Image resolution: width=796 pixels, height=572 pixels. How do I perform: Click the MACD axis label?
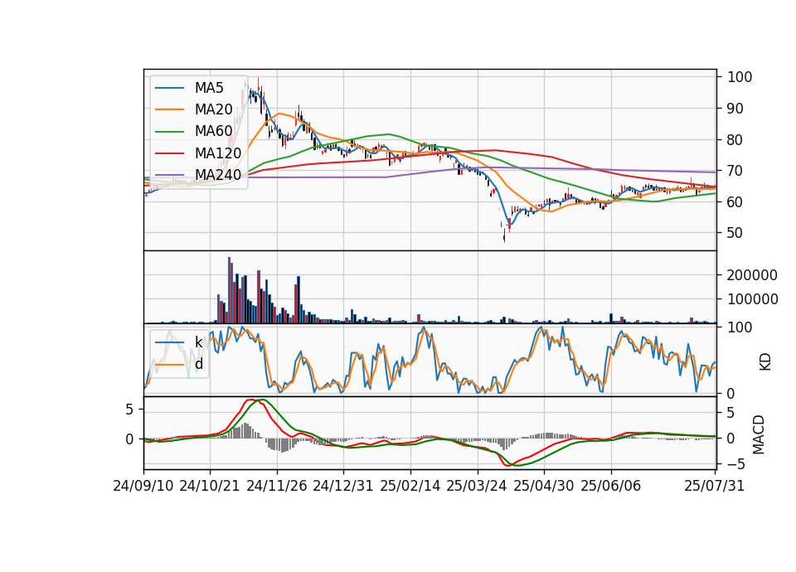pyautogui.click(x=758, y=434)
